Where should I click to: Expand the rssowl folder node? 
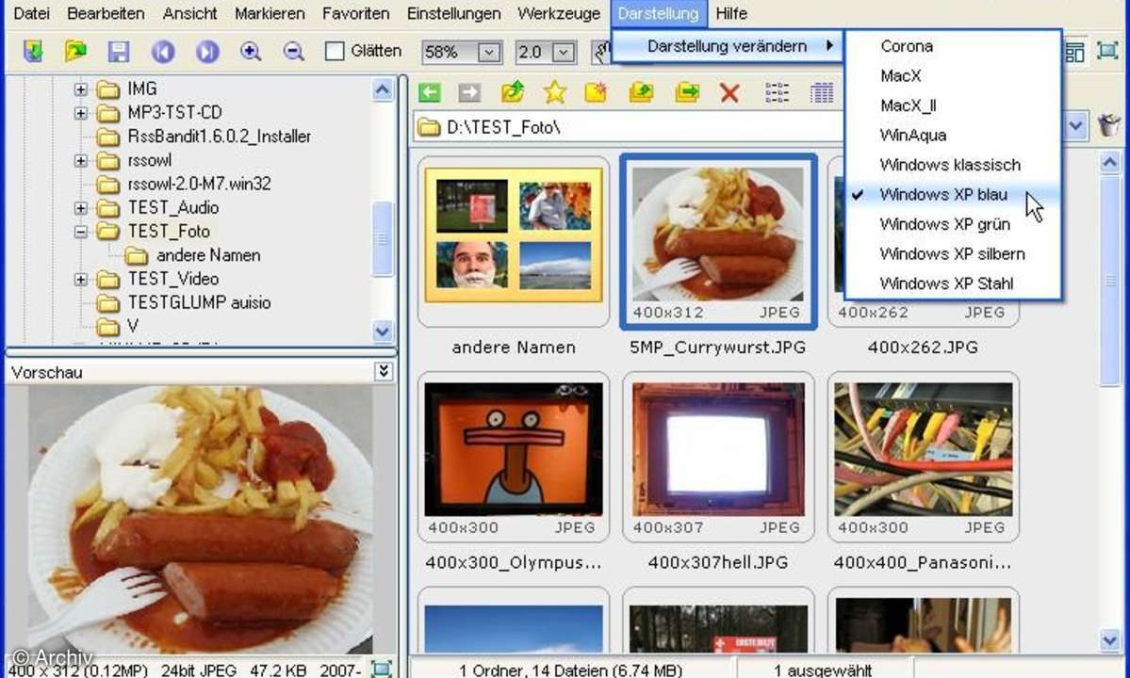[x=81, y=160]
